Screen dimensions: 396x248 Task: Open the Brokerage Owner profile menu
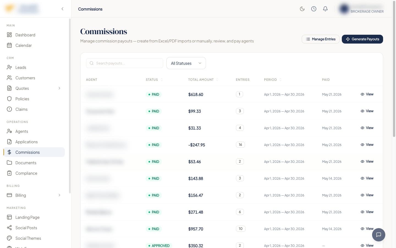click(362, 9)
